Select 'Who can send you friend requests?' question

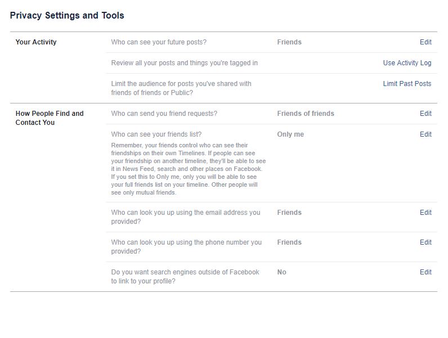pos(164,114)
